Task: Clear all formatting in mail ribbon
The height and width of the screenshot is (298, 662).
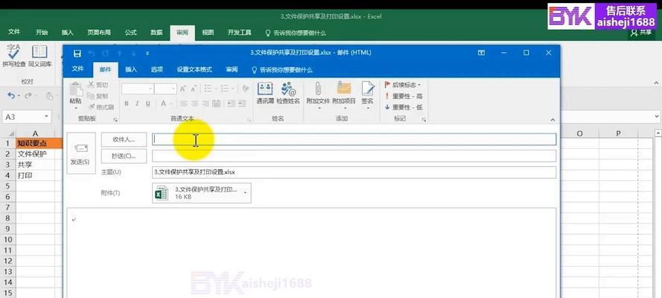Action: pos(245,89)
